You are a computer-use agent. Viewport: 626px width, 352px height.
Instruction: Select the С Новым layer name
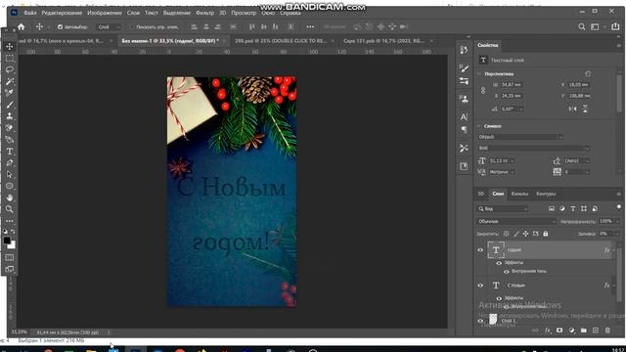tap(515, 286)
